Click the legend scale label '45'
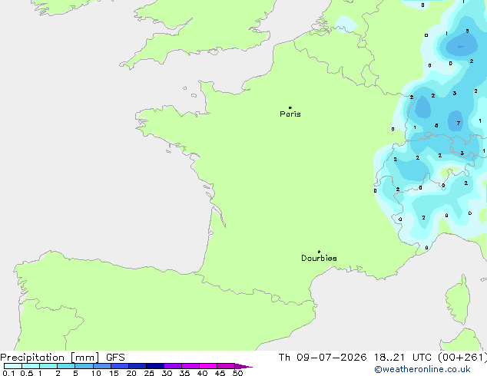Image resolution: width=487 pixels, height=376 pixels. (x=220, y=373)
